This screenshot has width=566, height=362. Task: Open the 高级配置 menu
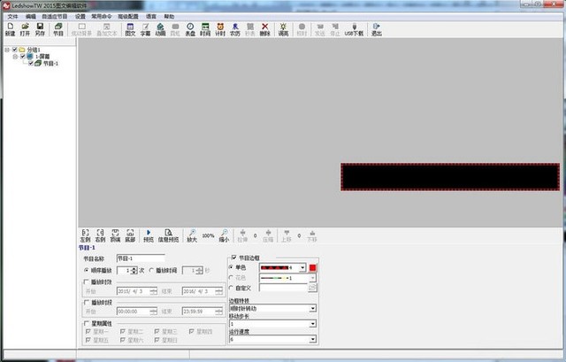(128, 17)
